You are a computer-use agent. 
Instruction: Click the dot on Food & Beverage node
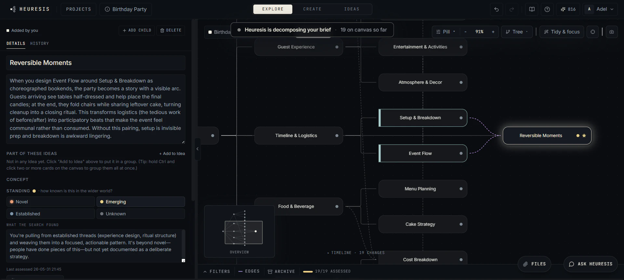coord(337,206)
